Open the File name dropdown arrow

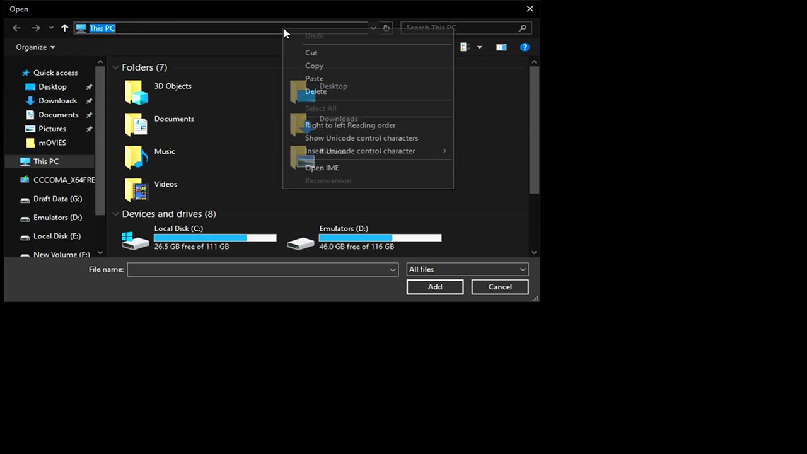393,270
